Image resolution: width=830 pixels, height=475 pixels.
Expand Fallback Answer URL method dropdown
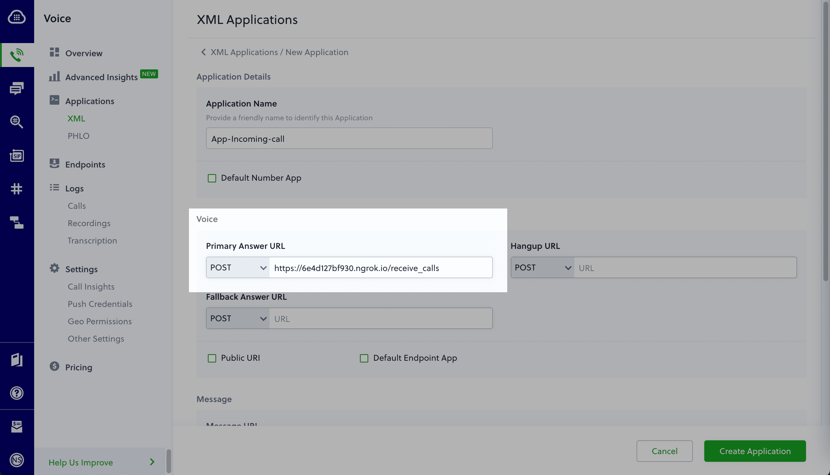click(237, 318)
